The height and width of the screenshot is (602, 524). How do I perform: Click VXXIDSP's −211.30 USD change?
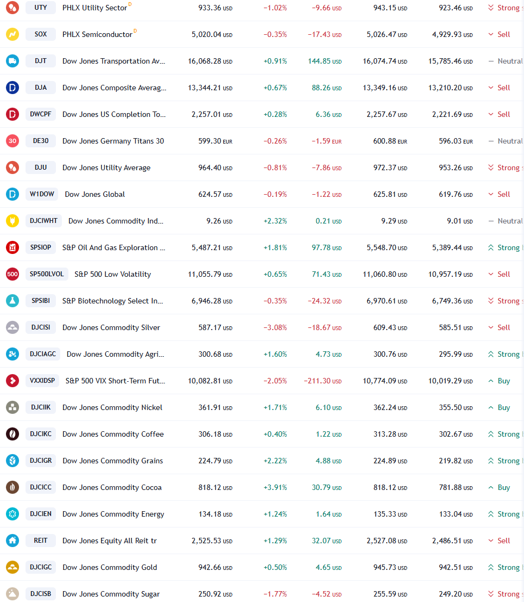tap(323, 381)
